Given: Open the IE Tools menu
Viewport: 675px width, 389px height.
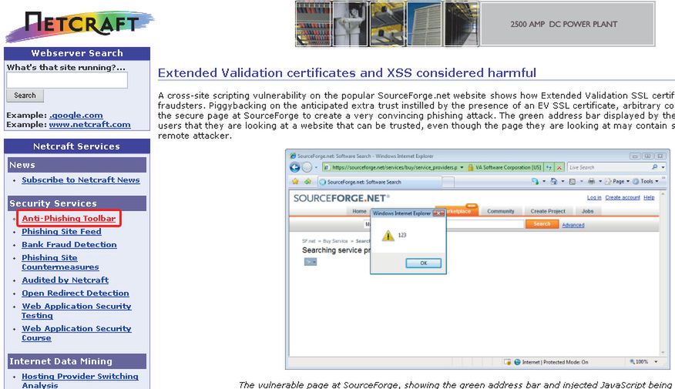Looking at the screenshot, I should click(645, 182).
